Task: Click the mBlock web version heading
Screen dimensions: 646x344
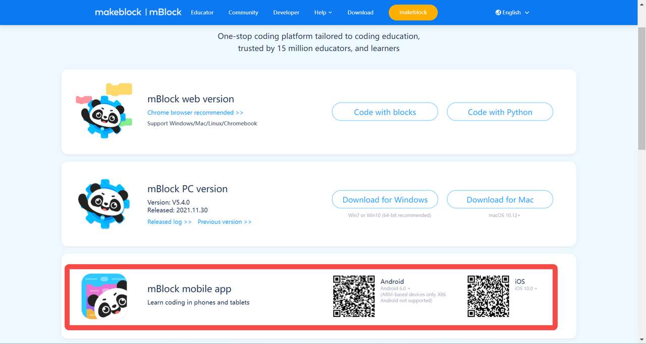Action: point(191,99)
